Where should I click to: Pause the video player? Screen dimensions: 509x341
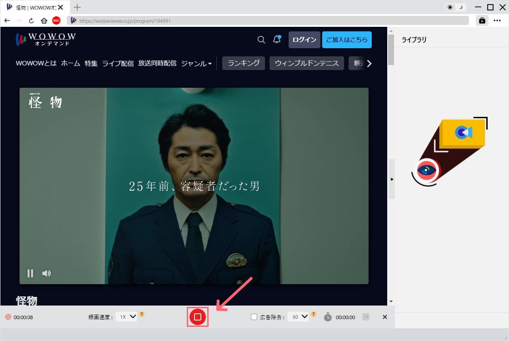click(30, 273)
